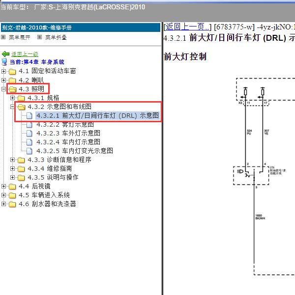Click the open folder icon for 4.3 照明

click(x=12, y=89)
